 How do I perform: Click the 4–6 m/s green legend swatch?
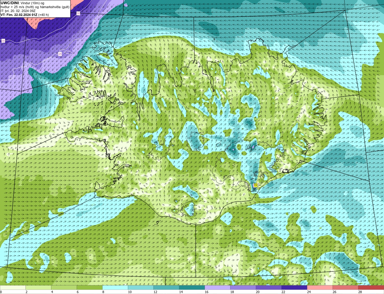point(64,287)
